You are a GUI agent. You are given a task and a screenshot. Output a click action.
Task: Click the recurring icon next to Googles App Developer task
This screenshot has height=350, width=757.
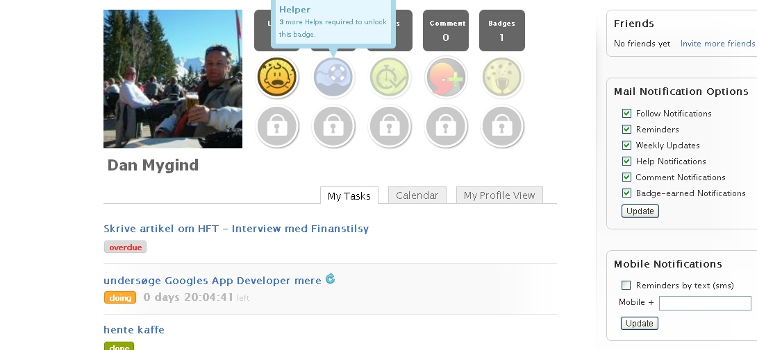[330, 279]
